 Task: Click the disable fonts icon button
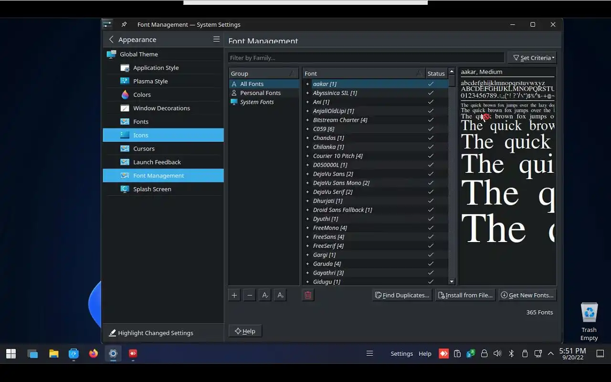tap(280, 295)
